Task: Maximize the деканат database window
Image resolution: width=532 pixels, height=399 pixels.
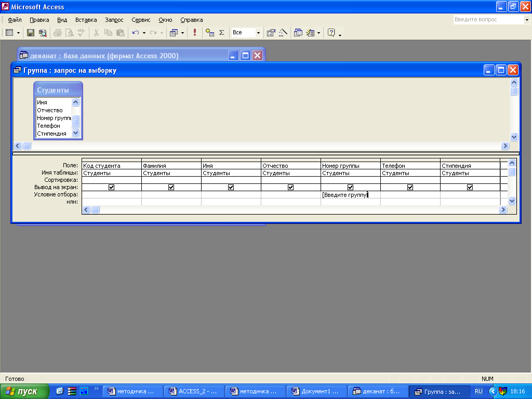Action: [x=245, y=55]
